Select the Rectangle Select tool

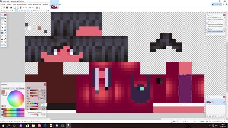[2, 18]
